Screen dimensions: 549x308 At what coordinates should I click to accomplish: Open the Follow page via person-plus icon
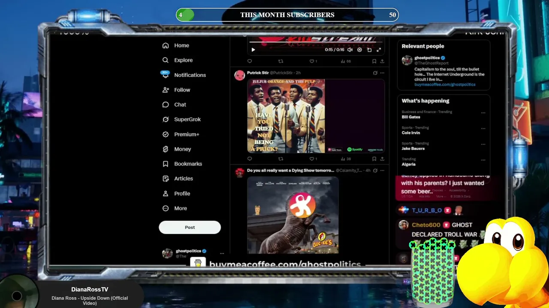166,90
